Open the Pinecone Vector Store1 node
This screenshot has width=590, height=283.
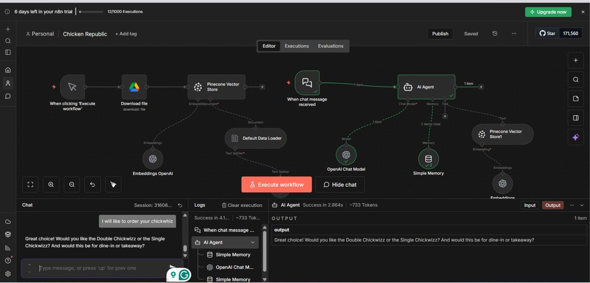[503, 134]
